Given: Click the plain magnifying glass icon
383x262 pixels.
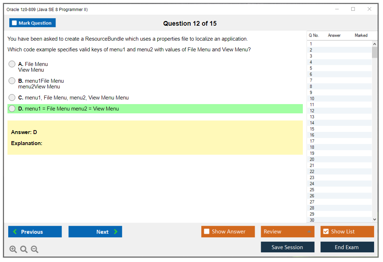Looking at the screenshot, I should pyautogui.click(x=24, y=249).
